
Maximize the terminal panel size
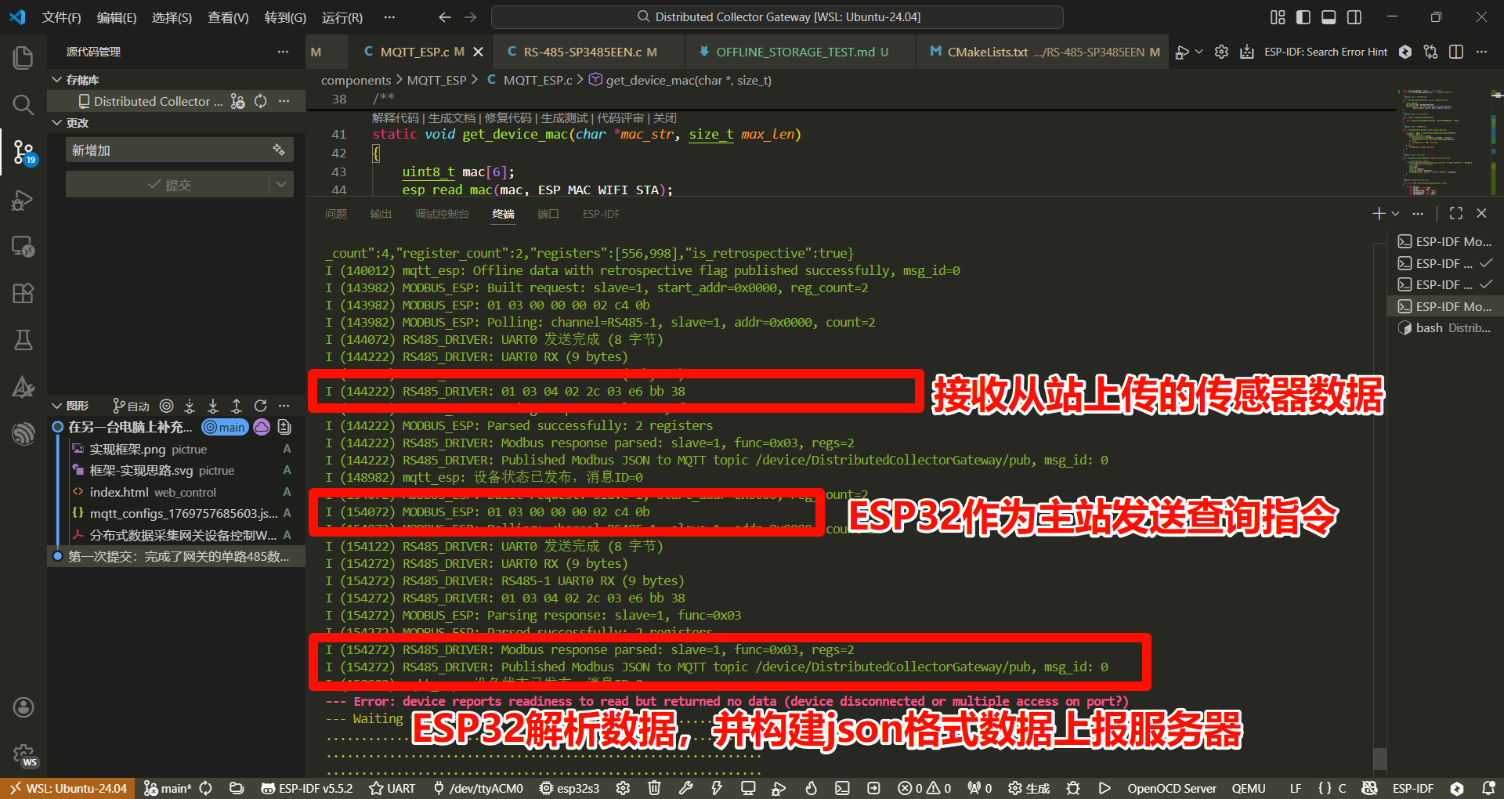tap(1456, 213)
